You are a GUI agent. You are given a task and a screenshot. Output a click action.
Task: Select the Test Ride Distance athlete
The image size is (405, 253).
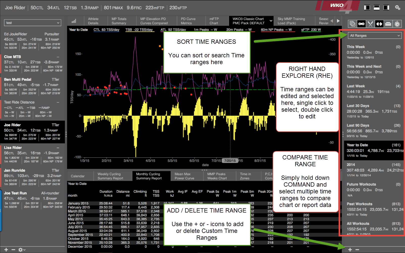tap(32, 109)
